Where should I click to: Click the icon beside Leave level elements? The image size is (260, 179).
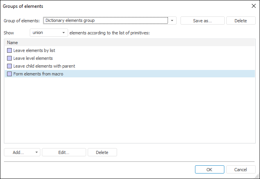click(x=9, y=58)
